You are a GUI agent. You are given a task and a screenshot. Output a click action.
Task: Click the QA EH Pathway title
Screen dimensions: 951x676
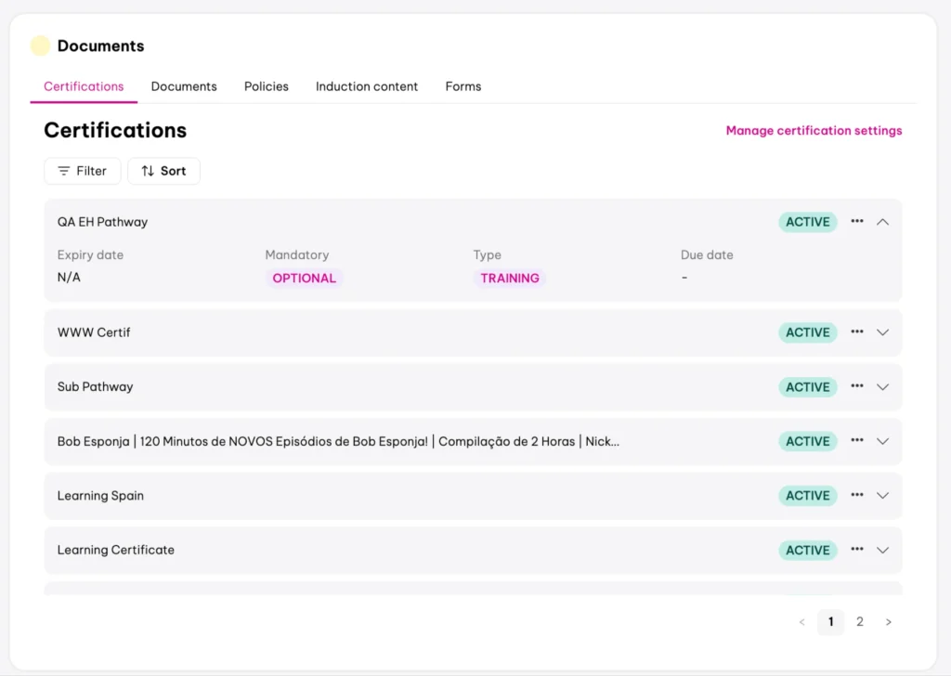(x=102, y=222)
